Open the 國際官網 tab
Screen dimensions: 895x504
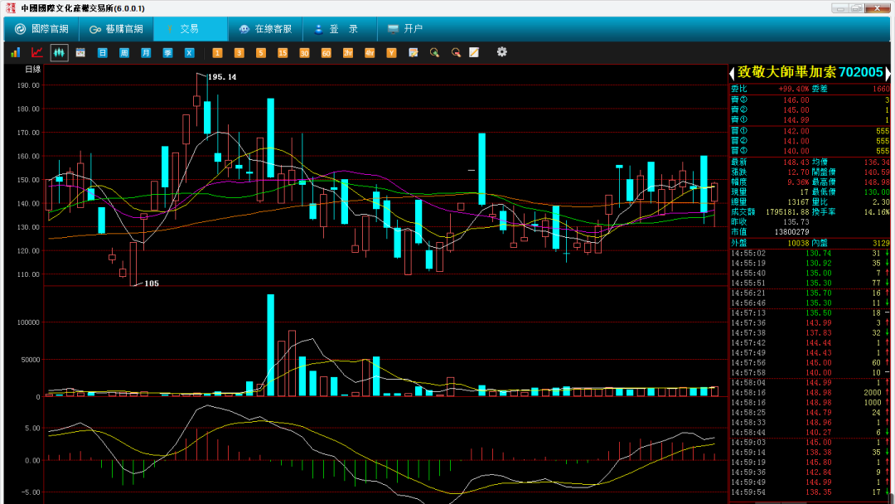click(41, 29)
